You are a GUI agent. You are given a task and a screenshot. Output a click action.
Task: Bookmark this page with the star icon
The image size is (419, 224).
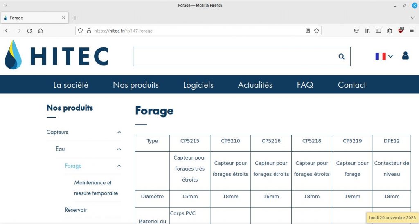316,31
